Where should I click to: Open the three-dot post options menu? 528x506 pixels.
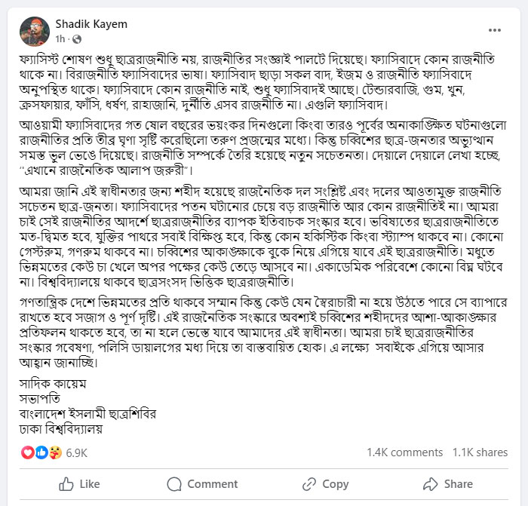[495, 30]
